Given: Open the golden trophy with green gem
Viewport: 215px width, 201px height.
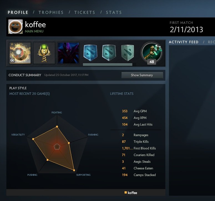Looking at the screenshot, I should 44,53.
